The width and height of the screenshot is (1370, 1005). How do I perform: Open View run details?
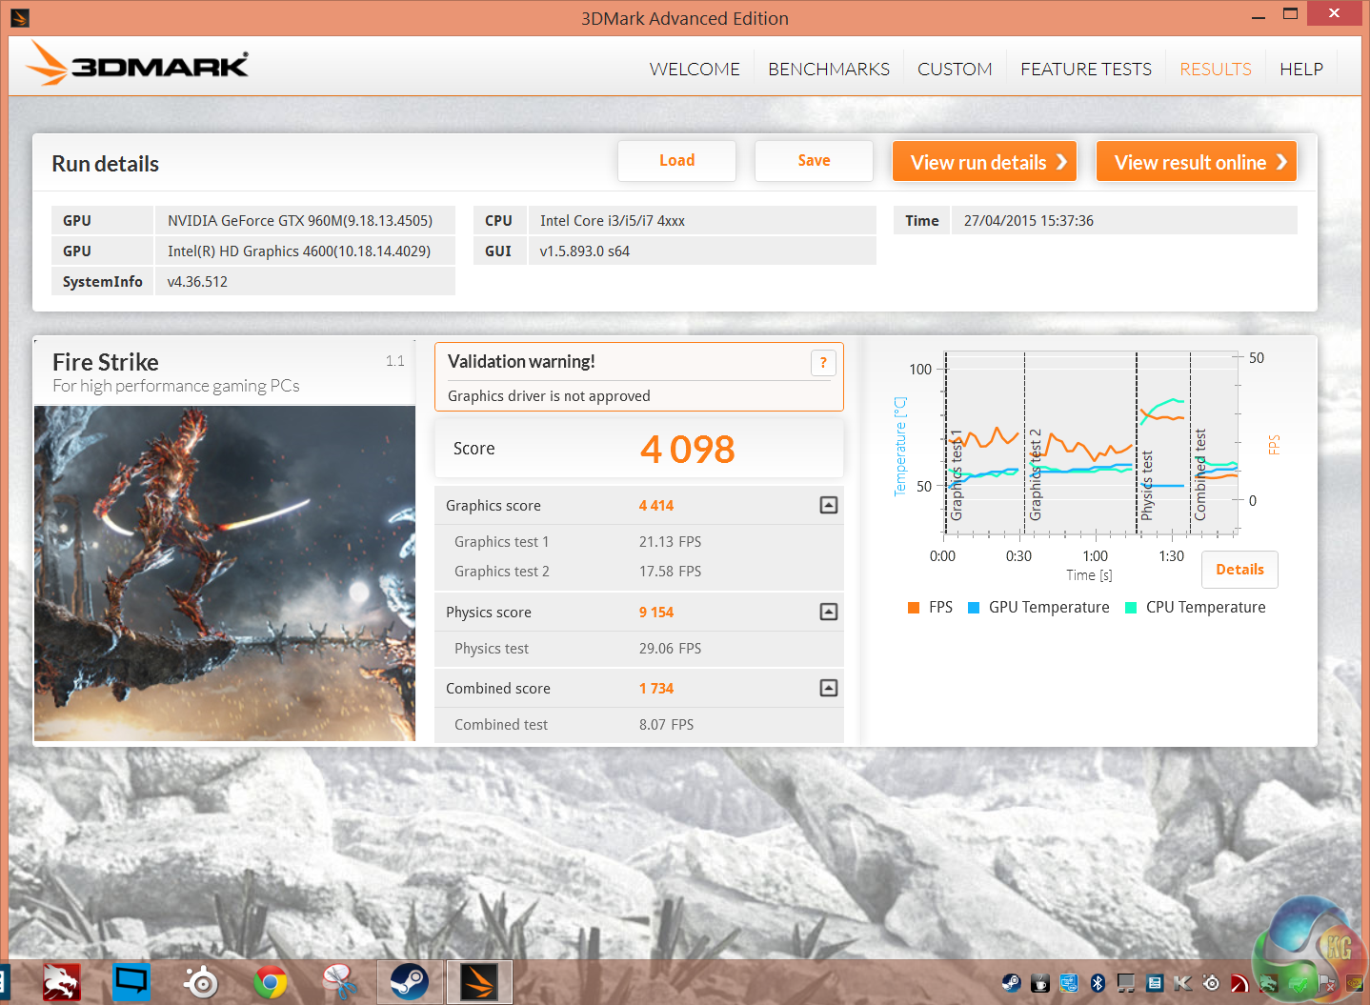(x=985, y=161)
